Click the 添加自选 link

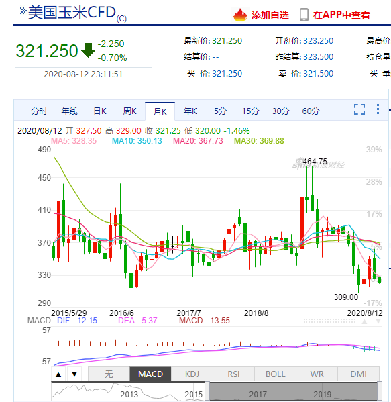270,15
